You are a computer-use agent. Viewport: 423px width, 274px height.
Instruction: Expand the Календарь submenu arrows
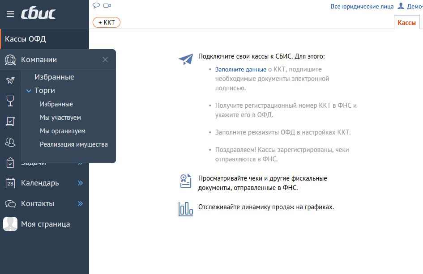pyautogui.click(x=81, y=183)
